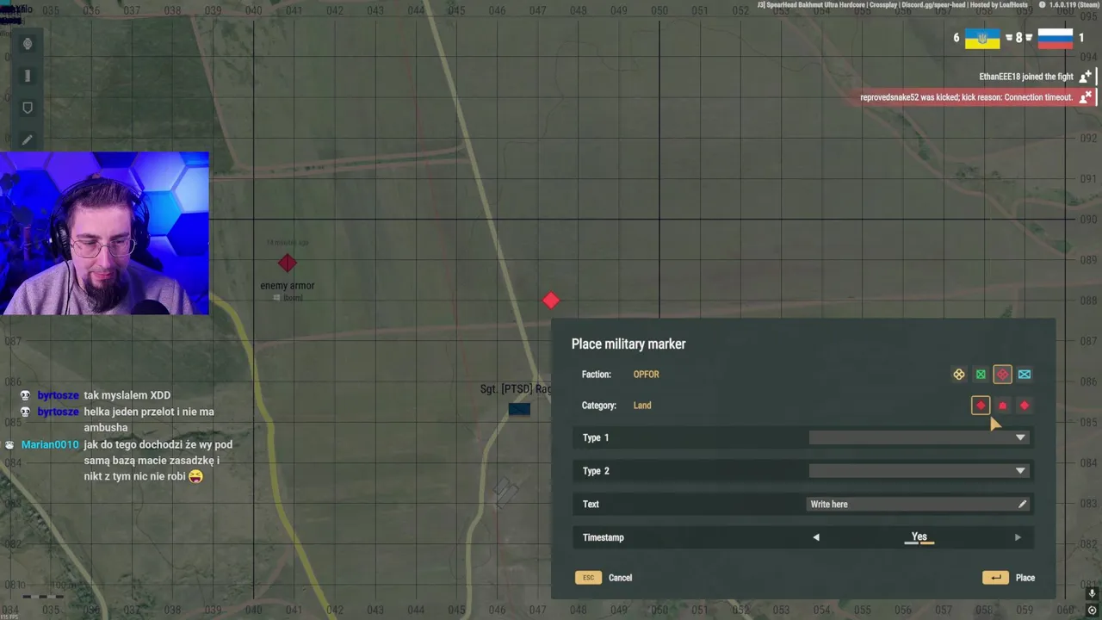The height and width of the screenshot is (620, 1102).
Task: Click the center-map icon at bottom right
Action: point(1092,611)
